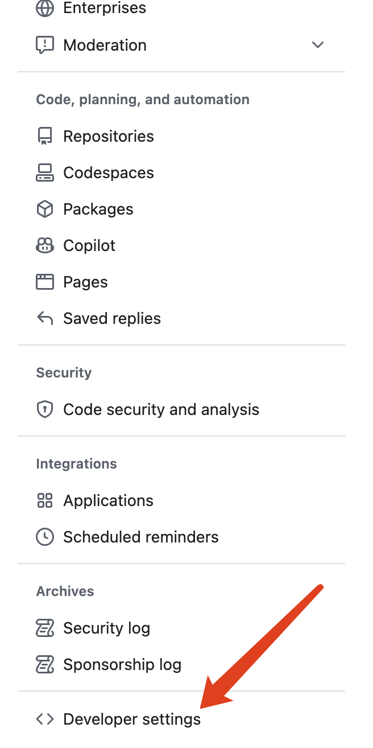
Task: Click the Repositories book icon
Action: [x=45, y=136]
